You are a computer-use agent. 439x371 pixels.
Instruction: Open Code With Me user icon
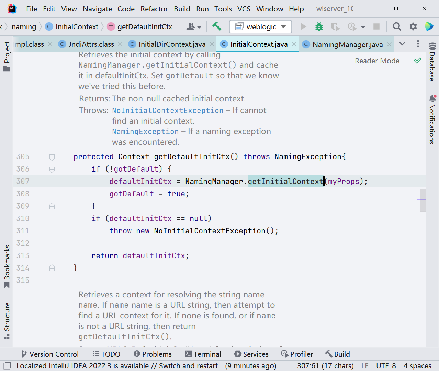190,26
